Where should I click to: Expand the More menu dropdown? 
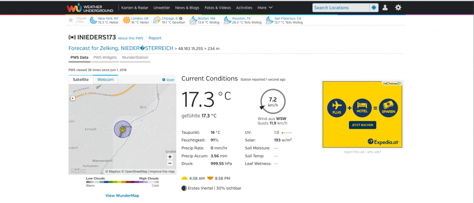pos(265,8)
